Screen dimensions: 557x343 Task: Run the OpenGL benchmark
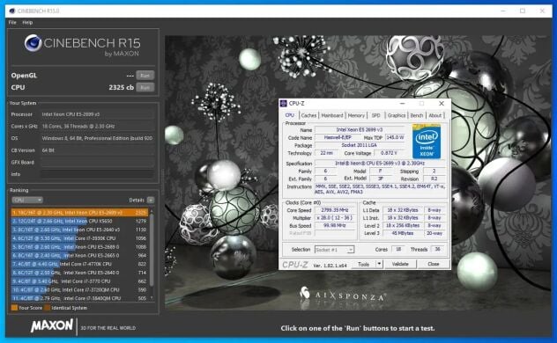[x=145, y=76]
